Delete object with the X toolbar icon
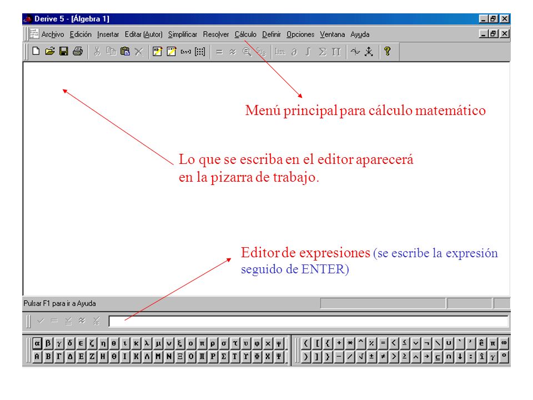This screenshot has width=533, height=400. pyautogui.click(x=139, y=52)
